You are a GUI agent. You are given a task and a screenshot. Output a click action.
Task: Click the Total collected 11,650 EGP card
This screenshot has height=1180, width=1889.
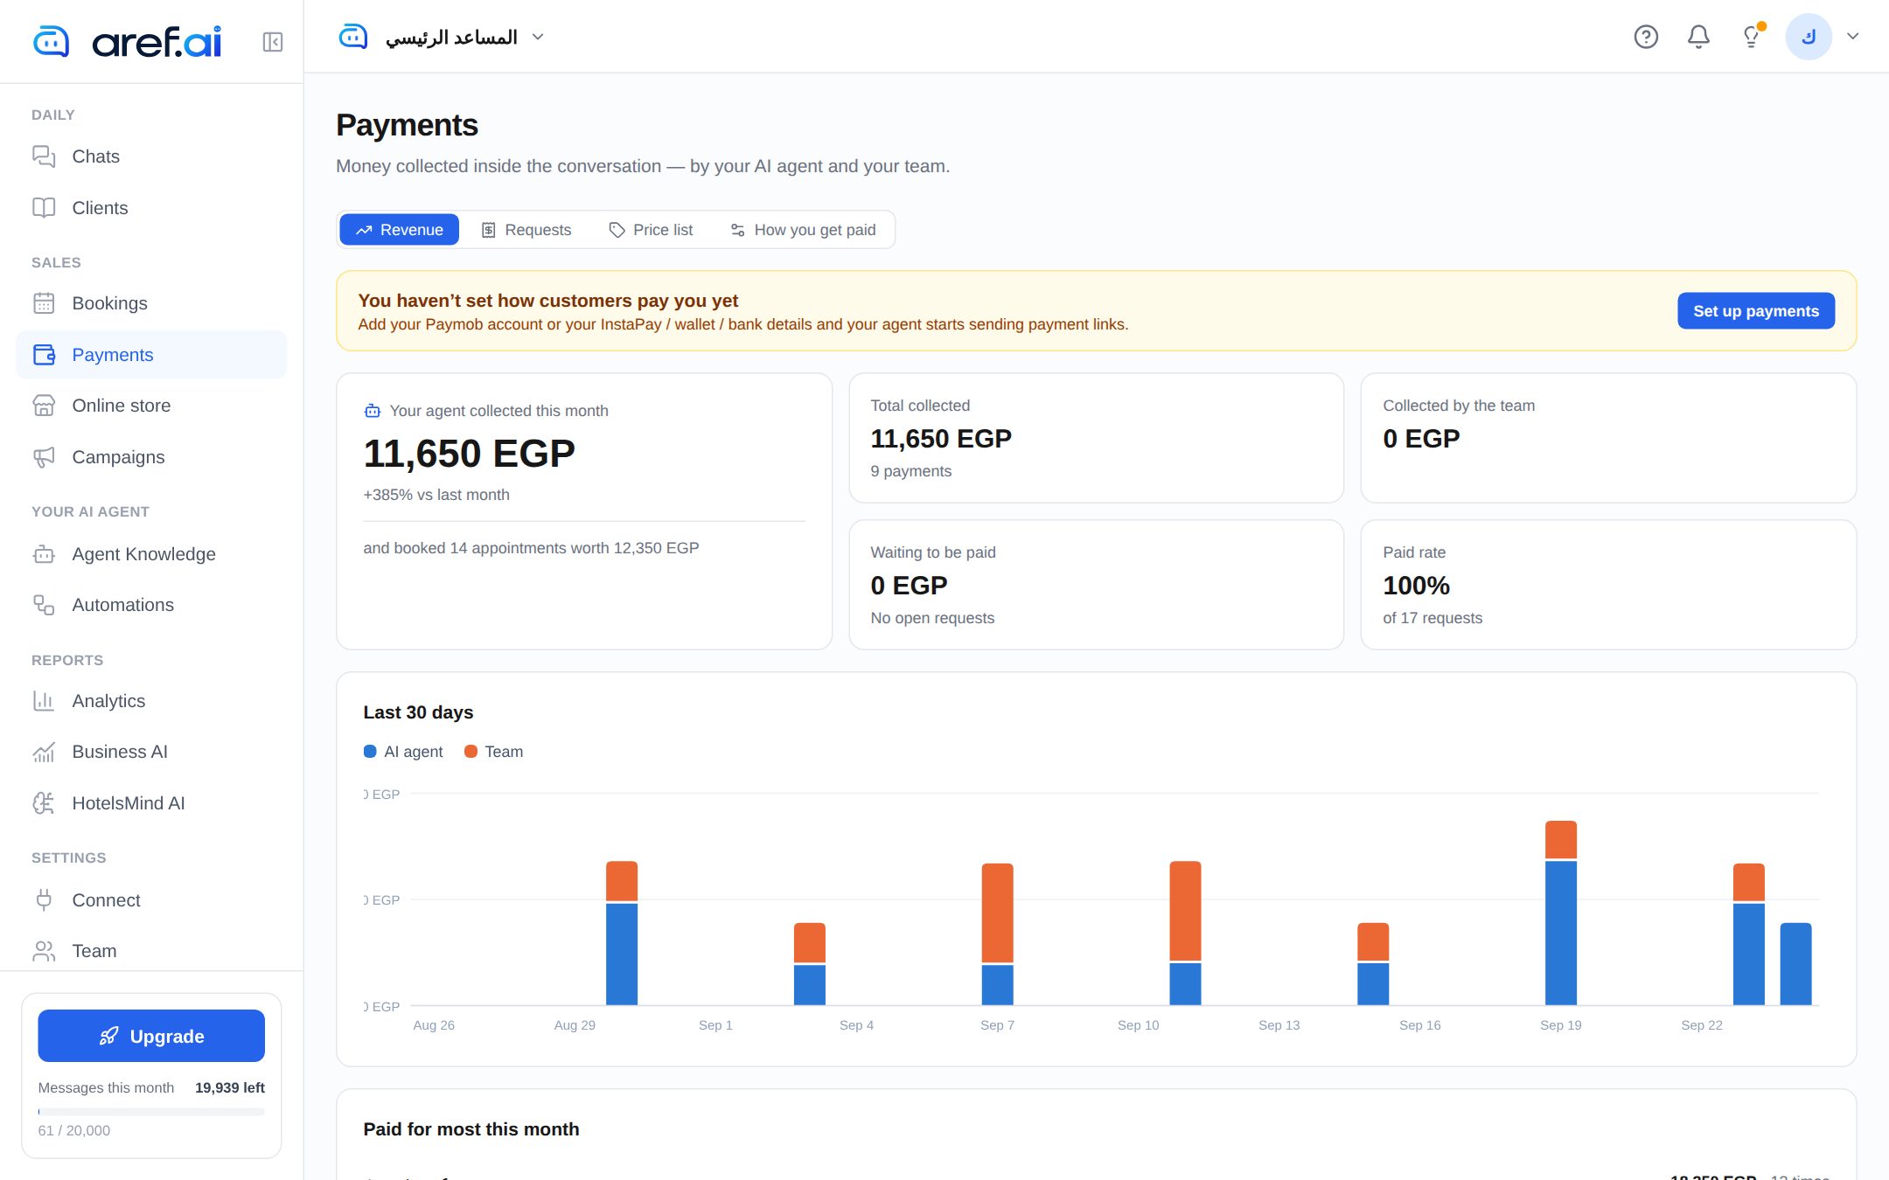click(1096, 438)
